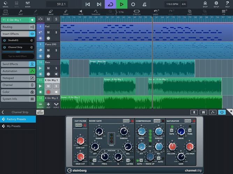233x174 pixels.
Task: Click the Stretch tool
Action: (137, 12)
